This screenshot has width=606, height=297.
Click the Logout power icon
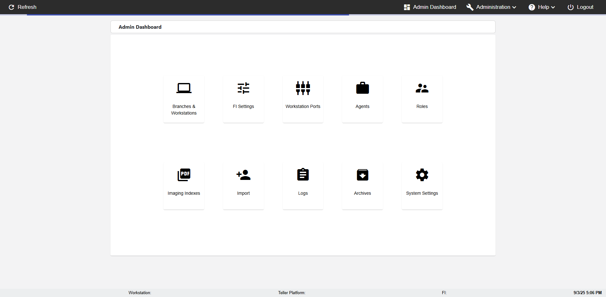[x=571, y=7]
